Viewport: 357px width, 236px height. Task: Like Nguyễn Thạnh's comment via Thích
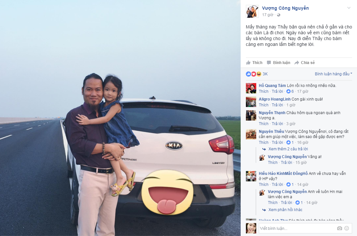point(264,123)
